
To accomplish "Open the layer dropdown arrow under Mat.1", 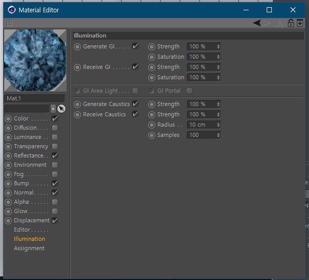I will (x=53, y=109).
